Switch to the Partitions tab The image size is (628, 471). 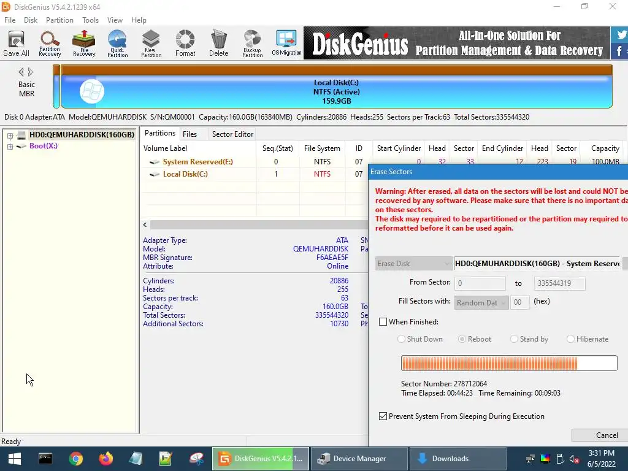(160, 133)
